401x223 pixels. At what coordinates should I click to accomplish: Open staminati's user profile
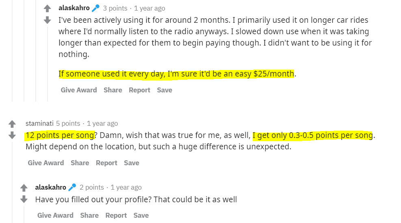(x=39, y=123)
